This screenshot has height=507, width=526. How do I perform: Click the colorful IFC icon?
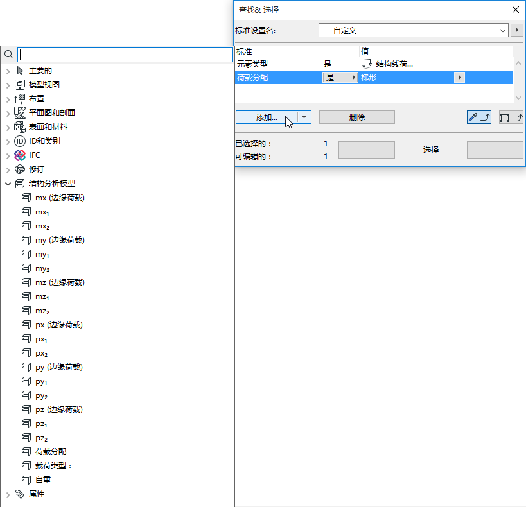20,155
